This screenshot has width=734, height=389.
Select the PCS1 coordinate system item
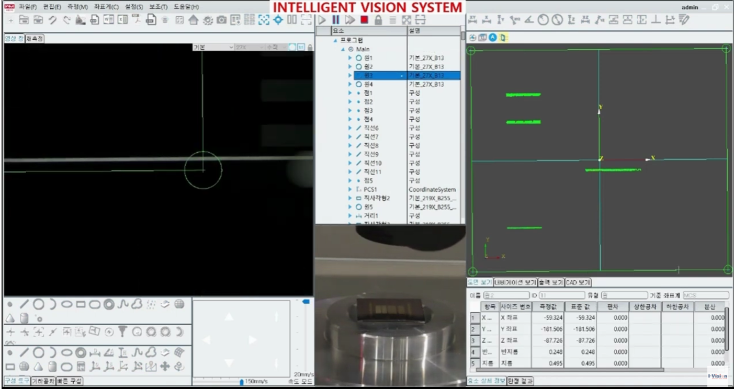pos(370,189)
